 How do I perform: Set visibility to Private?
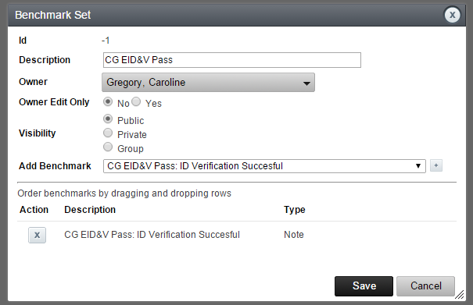[x=108, y=133]
